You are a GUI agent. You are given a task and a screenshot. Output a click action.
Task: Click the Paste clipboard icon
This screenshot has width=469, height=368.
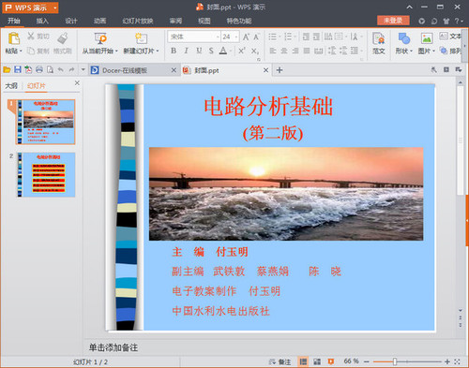(14, 38)
